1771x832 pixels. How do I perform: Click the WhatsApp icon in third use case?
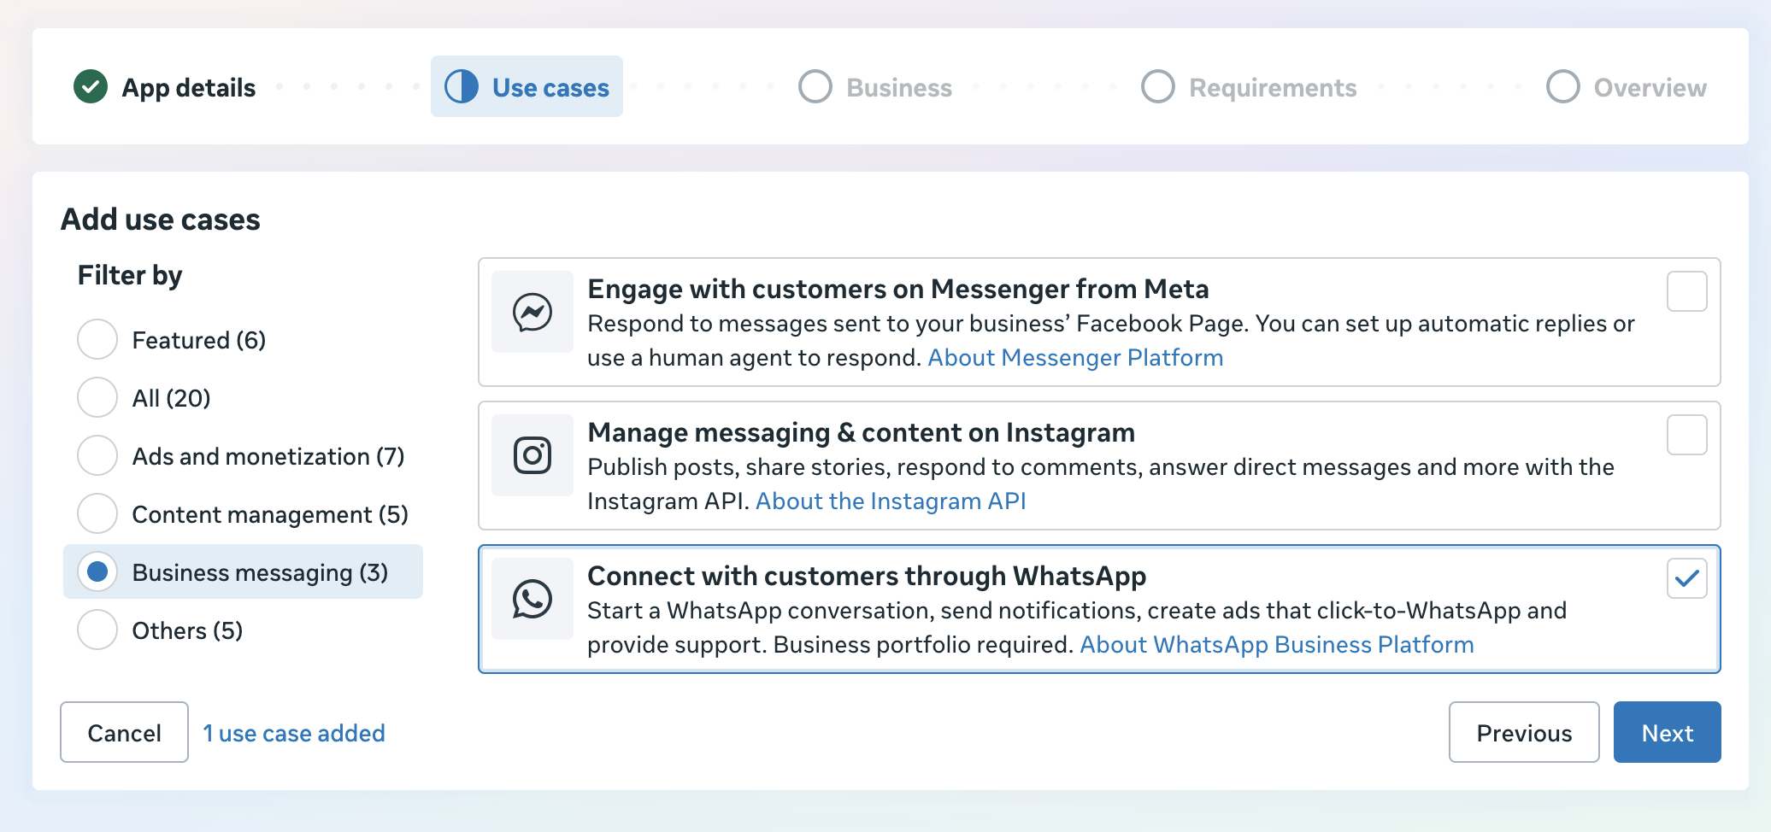pyautogui.click(x=532, y=599)
